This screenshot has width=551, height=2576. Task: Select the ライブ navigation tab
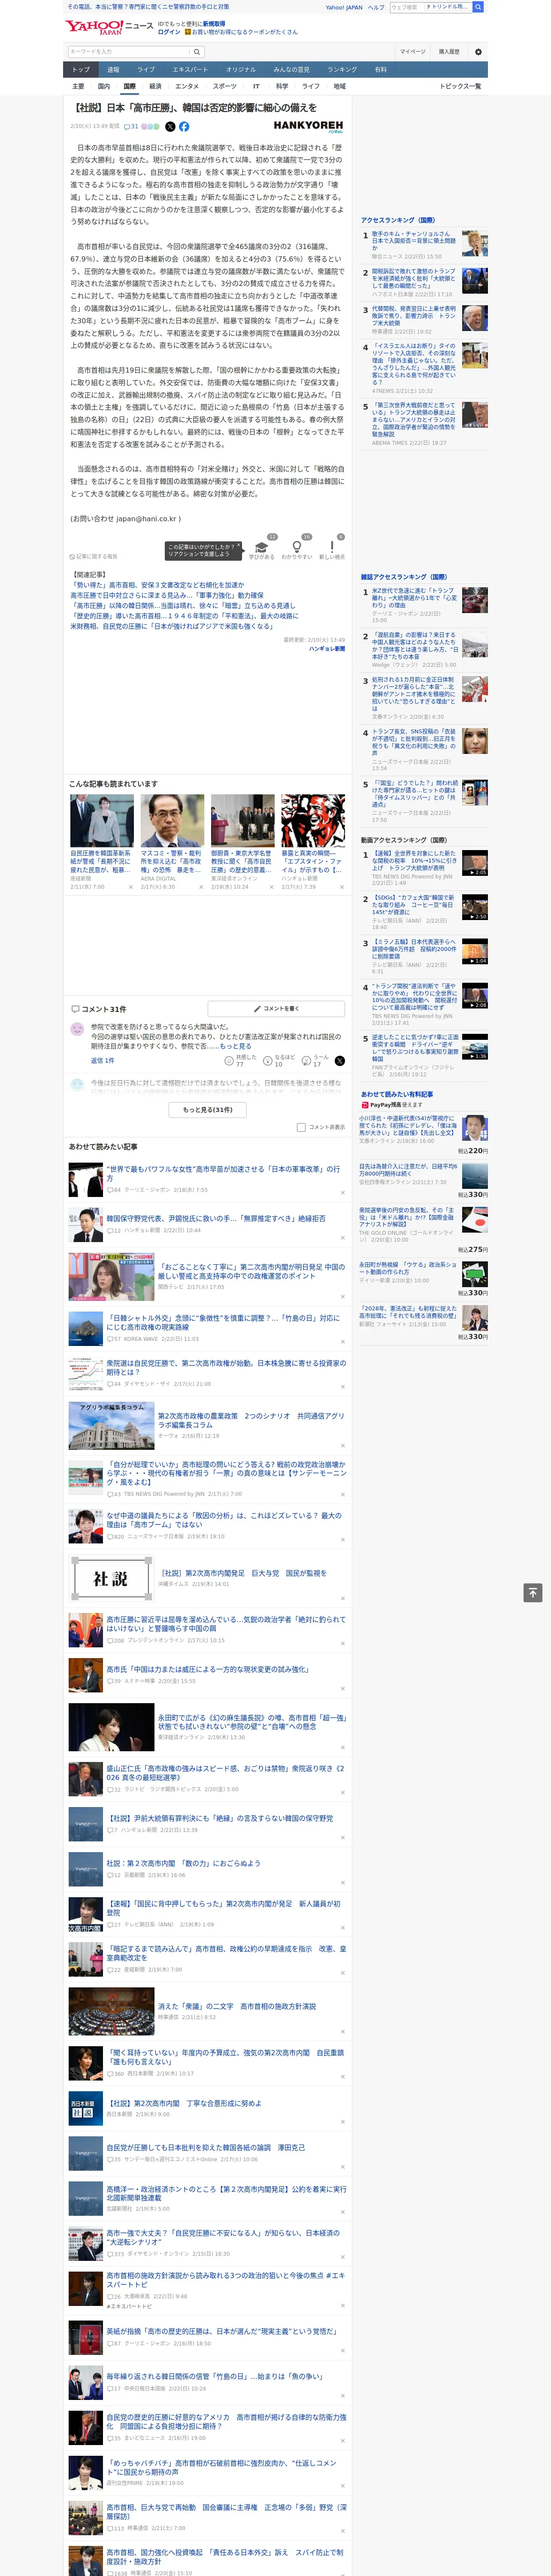146,70
